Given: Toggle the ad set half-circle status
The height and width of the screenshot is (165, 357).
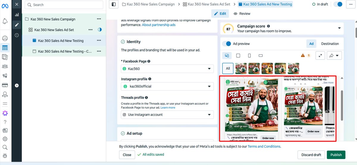Looking at the screenshot, I should [x=100, y=30].
